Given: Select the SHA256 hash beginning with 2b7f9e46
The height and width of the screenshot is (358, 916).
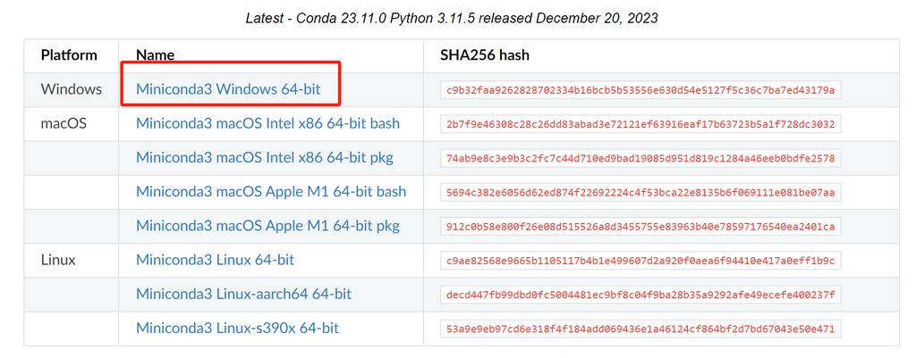Looking at the screenshot, I should pyautogui.click(x=640, y=124).
